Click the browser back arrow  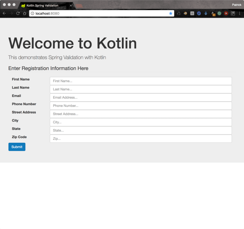4,13
